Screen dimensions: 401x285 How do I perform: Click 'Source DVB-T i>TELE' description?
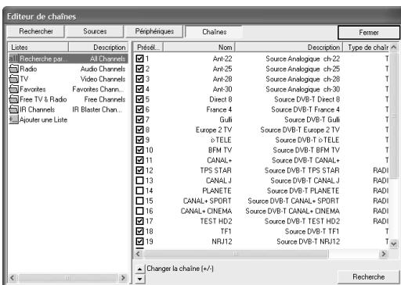307,140
